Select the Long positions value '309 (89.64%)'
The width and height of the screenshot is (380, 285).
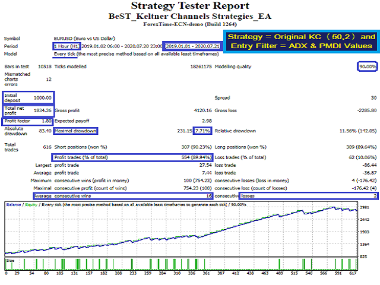pos(362,147)
